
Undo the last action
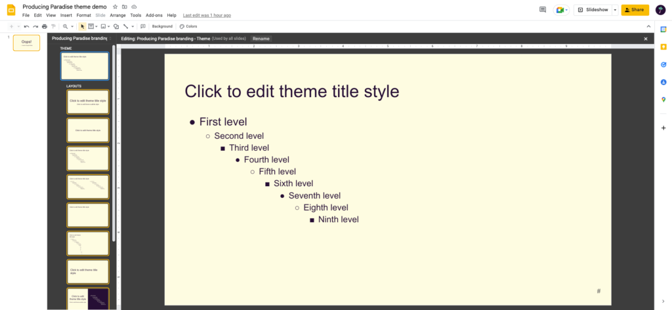26,27
